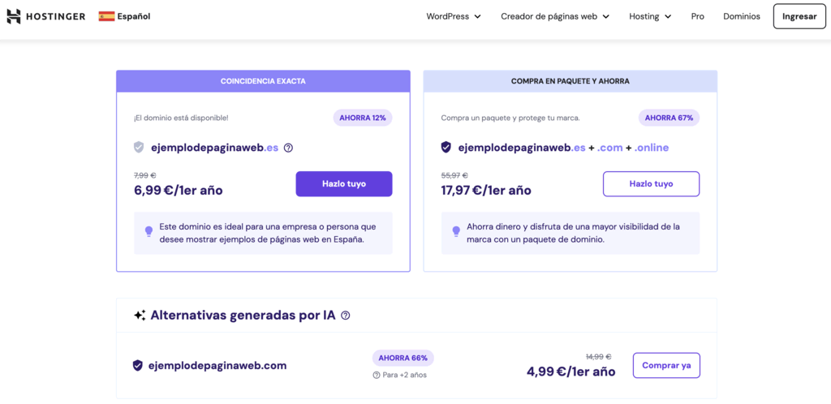Click the Ingresar button
The height and width of the screenshot is (404, 831).
(x=799, y=16)
